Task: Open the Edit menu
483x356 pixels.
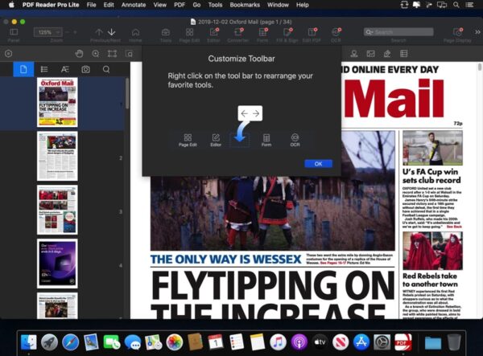Action: point(109,5)
